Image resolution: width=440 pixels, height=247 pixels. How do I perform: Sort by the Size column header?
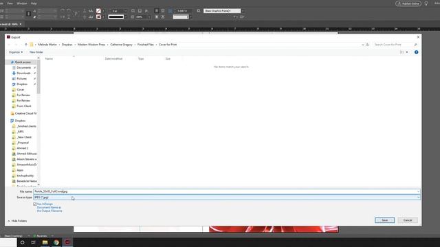click(168, 59)
